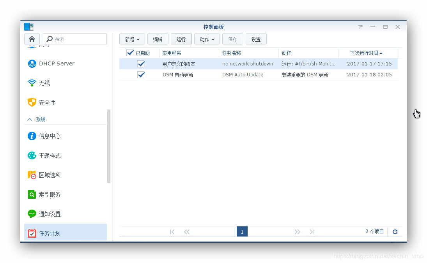
Task: Select the 'DSM Auto Update' task name
Action: [243, 74]
